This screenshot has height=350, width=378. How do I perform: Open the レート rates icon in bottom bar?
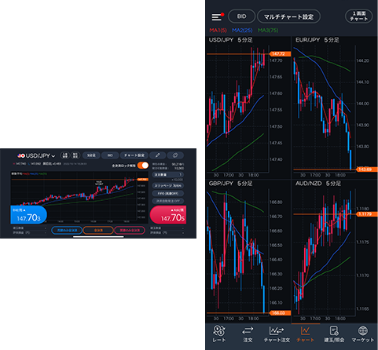[x=219, y=334]
